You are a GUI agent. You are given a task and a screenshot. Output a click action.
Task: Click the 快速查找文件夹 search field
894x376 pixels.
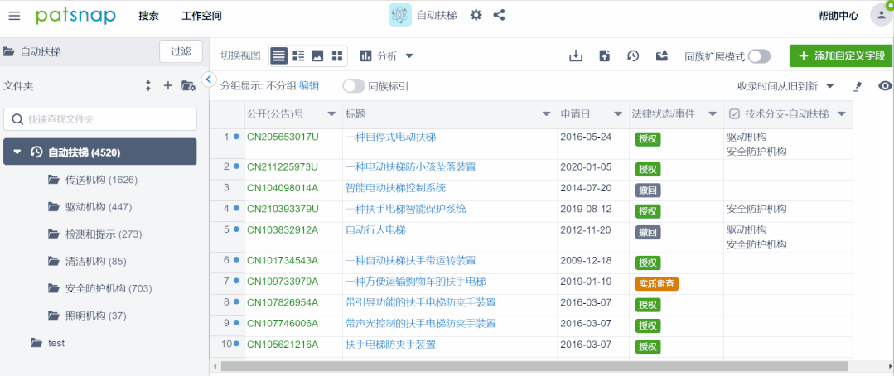tap(100, 119)
